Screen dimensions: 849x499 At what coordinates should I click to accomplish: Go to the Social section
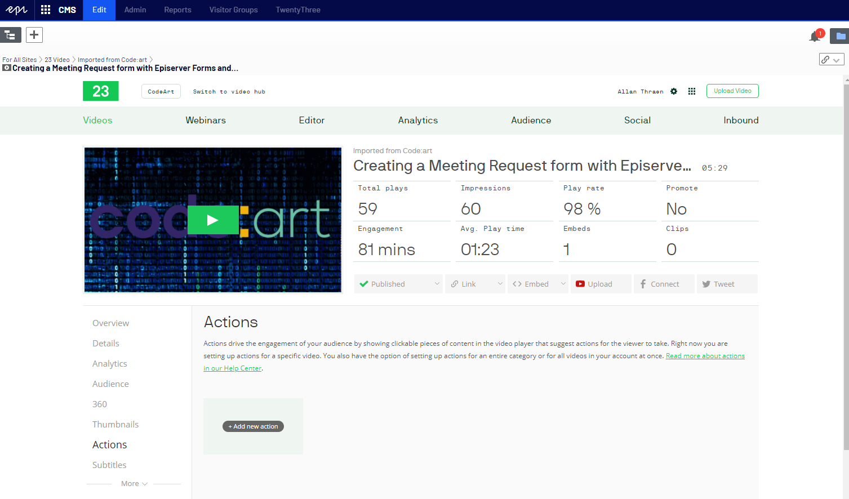(637, 121)
